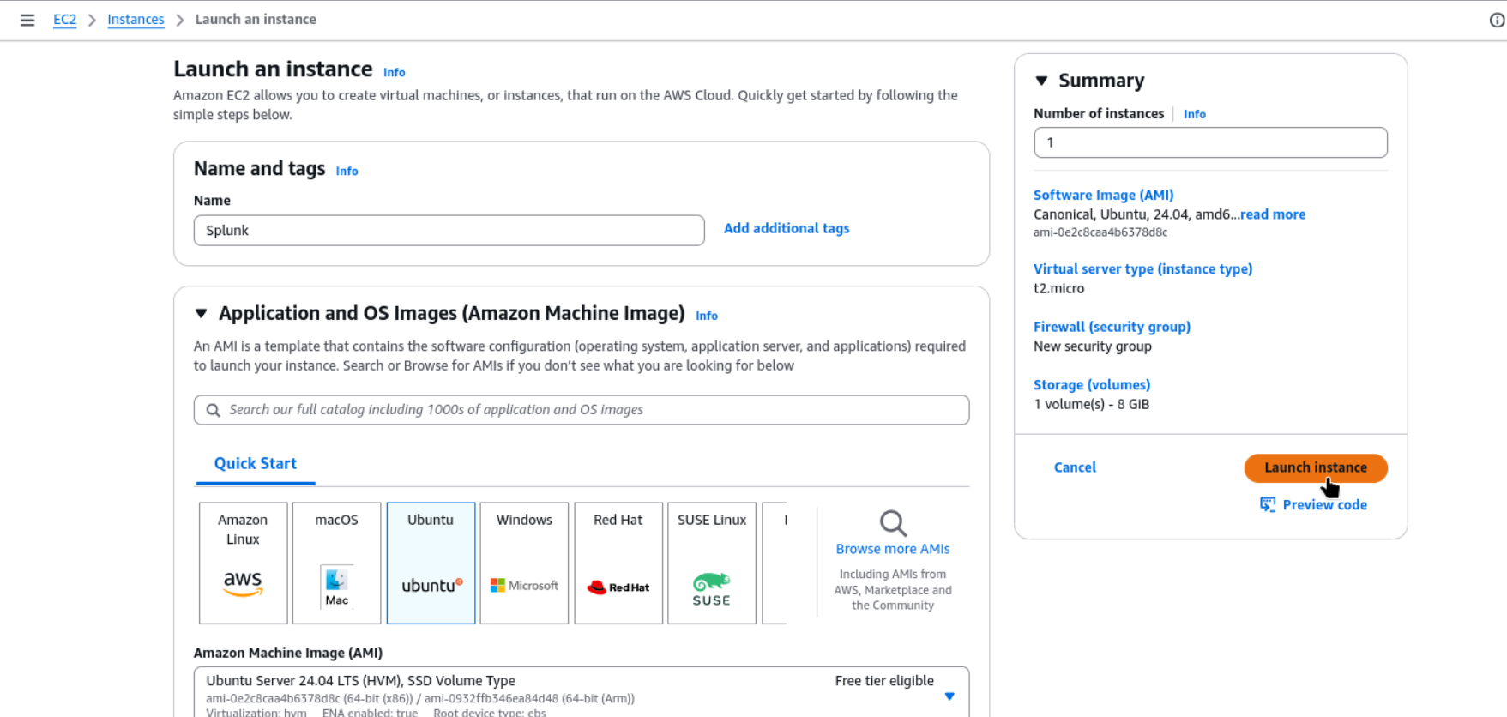
Task: Focus the instance Name input field
Action: click(x=449, y=231)
